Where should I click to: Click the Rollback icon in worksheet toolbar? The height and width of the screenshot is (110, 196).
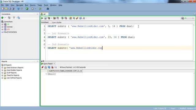pyautogui.click(x=66, y=18)
